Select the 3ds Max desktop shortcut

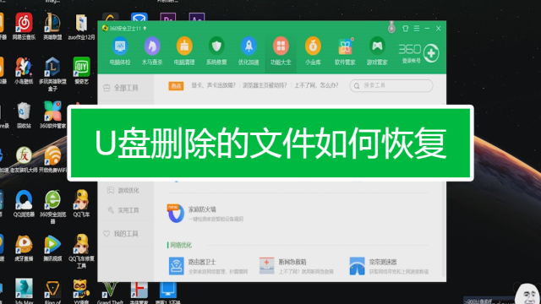24,290
